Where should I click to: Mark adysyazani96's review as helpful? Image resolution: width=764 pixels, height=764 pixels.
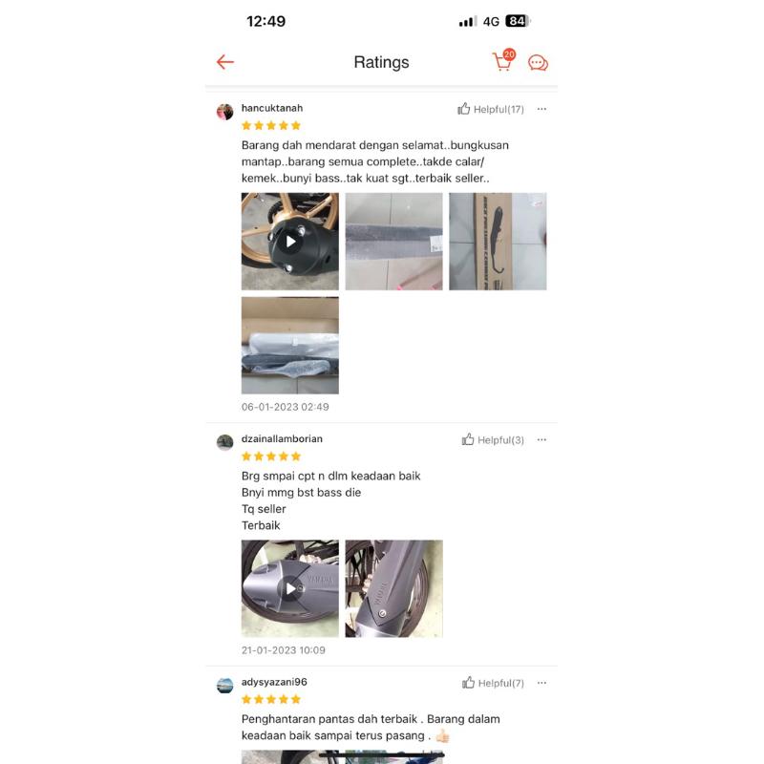click(x=493, y=683)
